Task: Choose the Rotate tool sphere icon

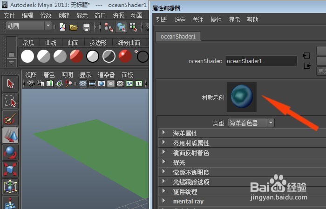Action: 10,153
